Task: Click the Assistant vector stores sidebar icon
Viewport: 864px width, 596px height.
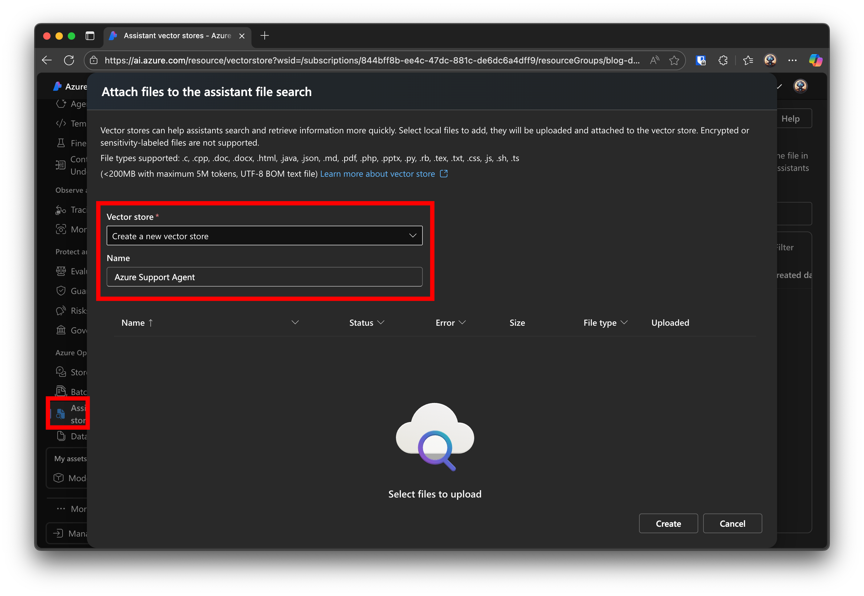Action: pyautogui.click(x=60, y=414)
